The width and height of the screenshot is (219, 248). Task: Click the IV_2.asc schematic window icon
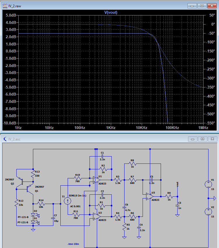[x=5, y=139]
